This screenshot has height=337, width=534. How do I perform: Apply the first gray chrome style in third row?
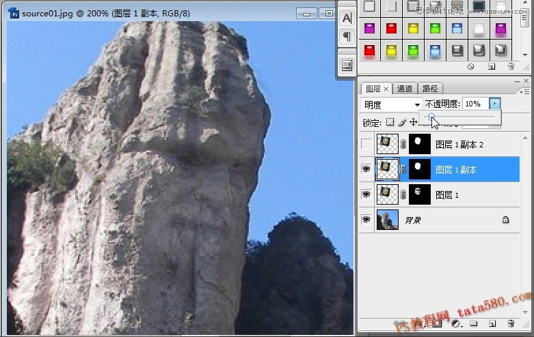[x=457, y=50]
